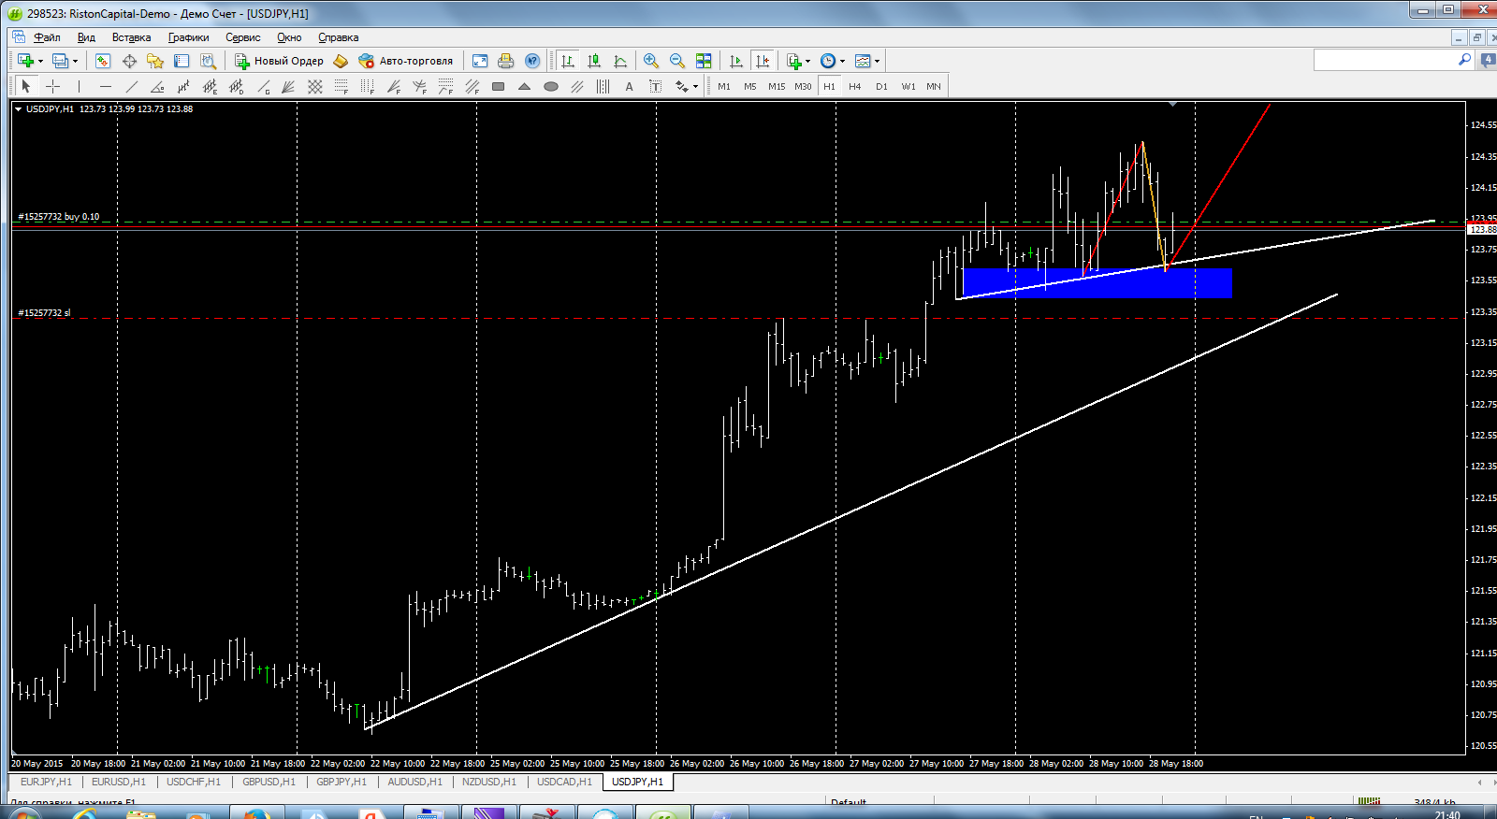Select the triangle shape tool

coord(525,86)
